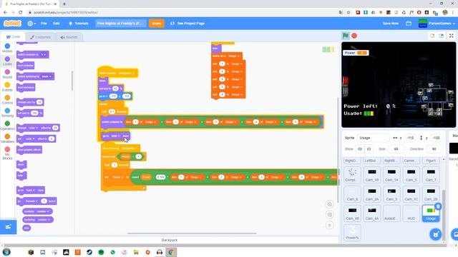Viewport: 458px width, 257px height.
Task: Select the Cam_1A sprite thumbnail
Action: point(391,175)
